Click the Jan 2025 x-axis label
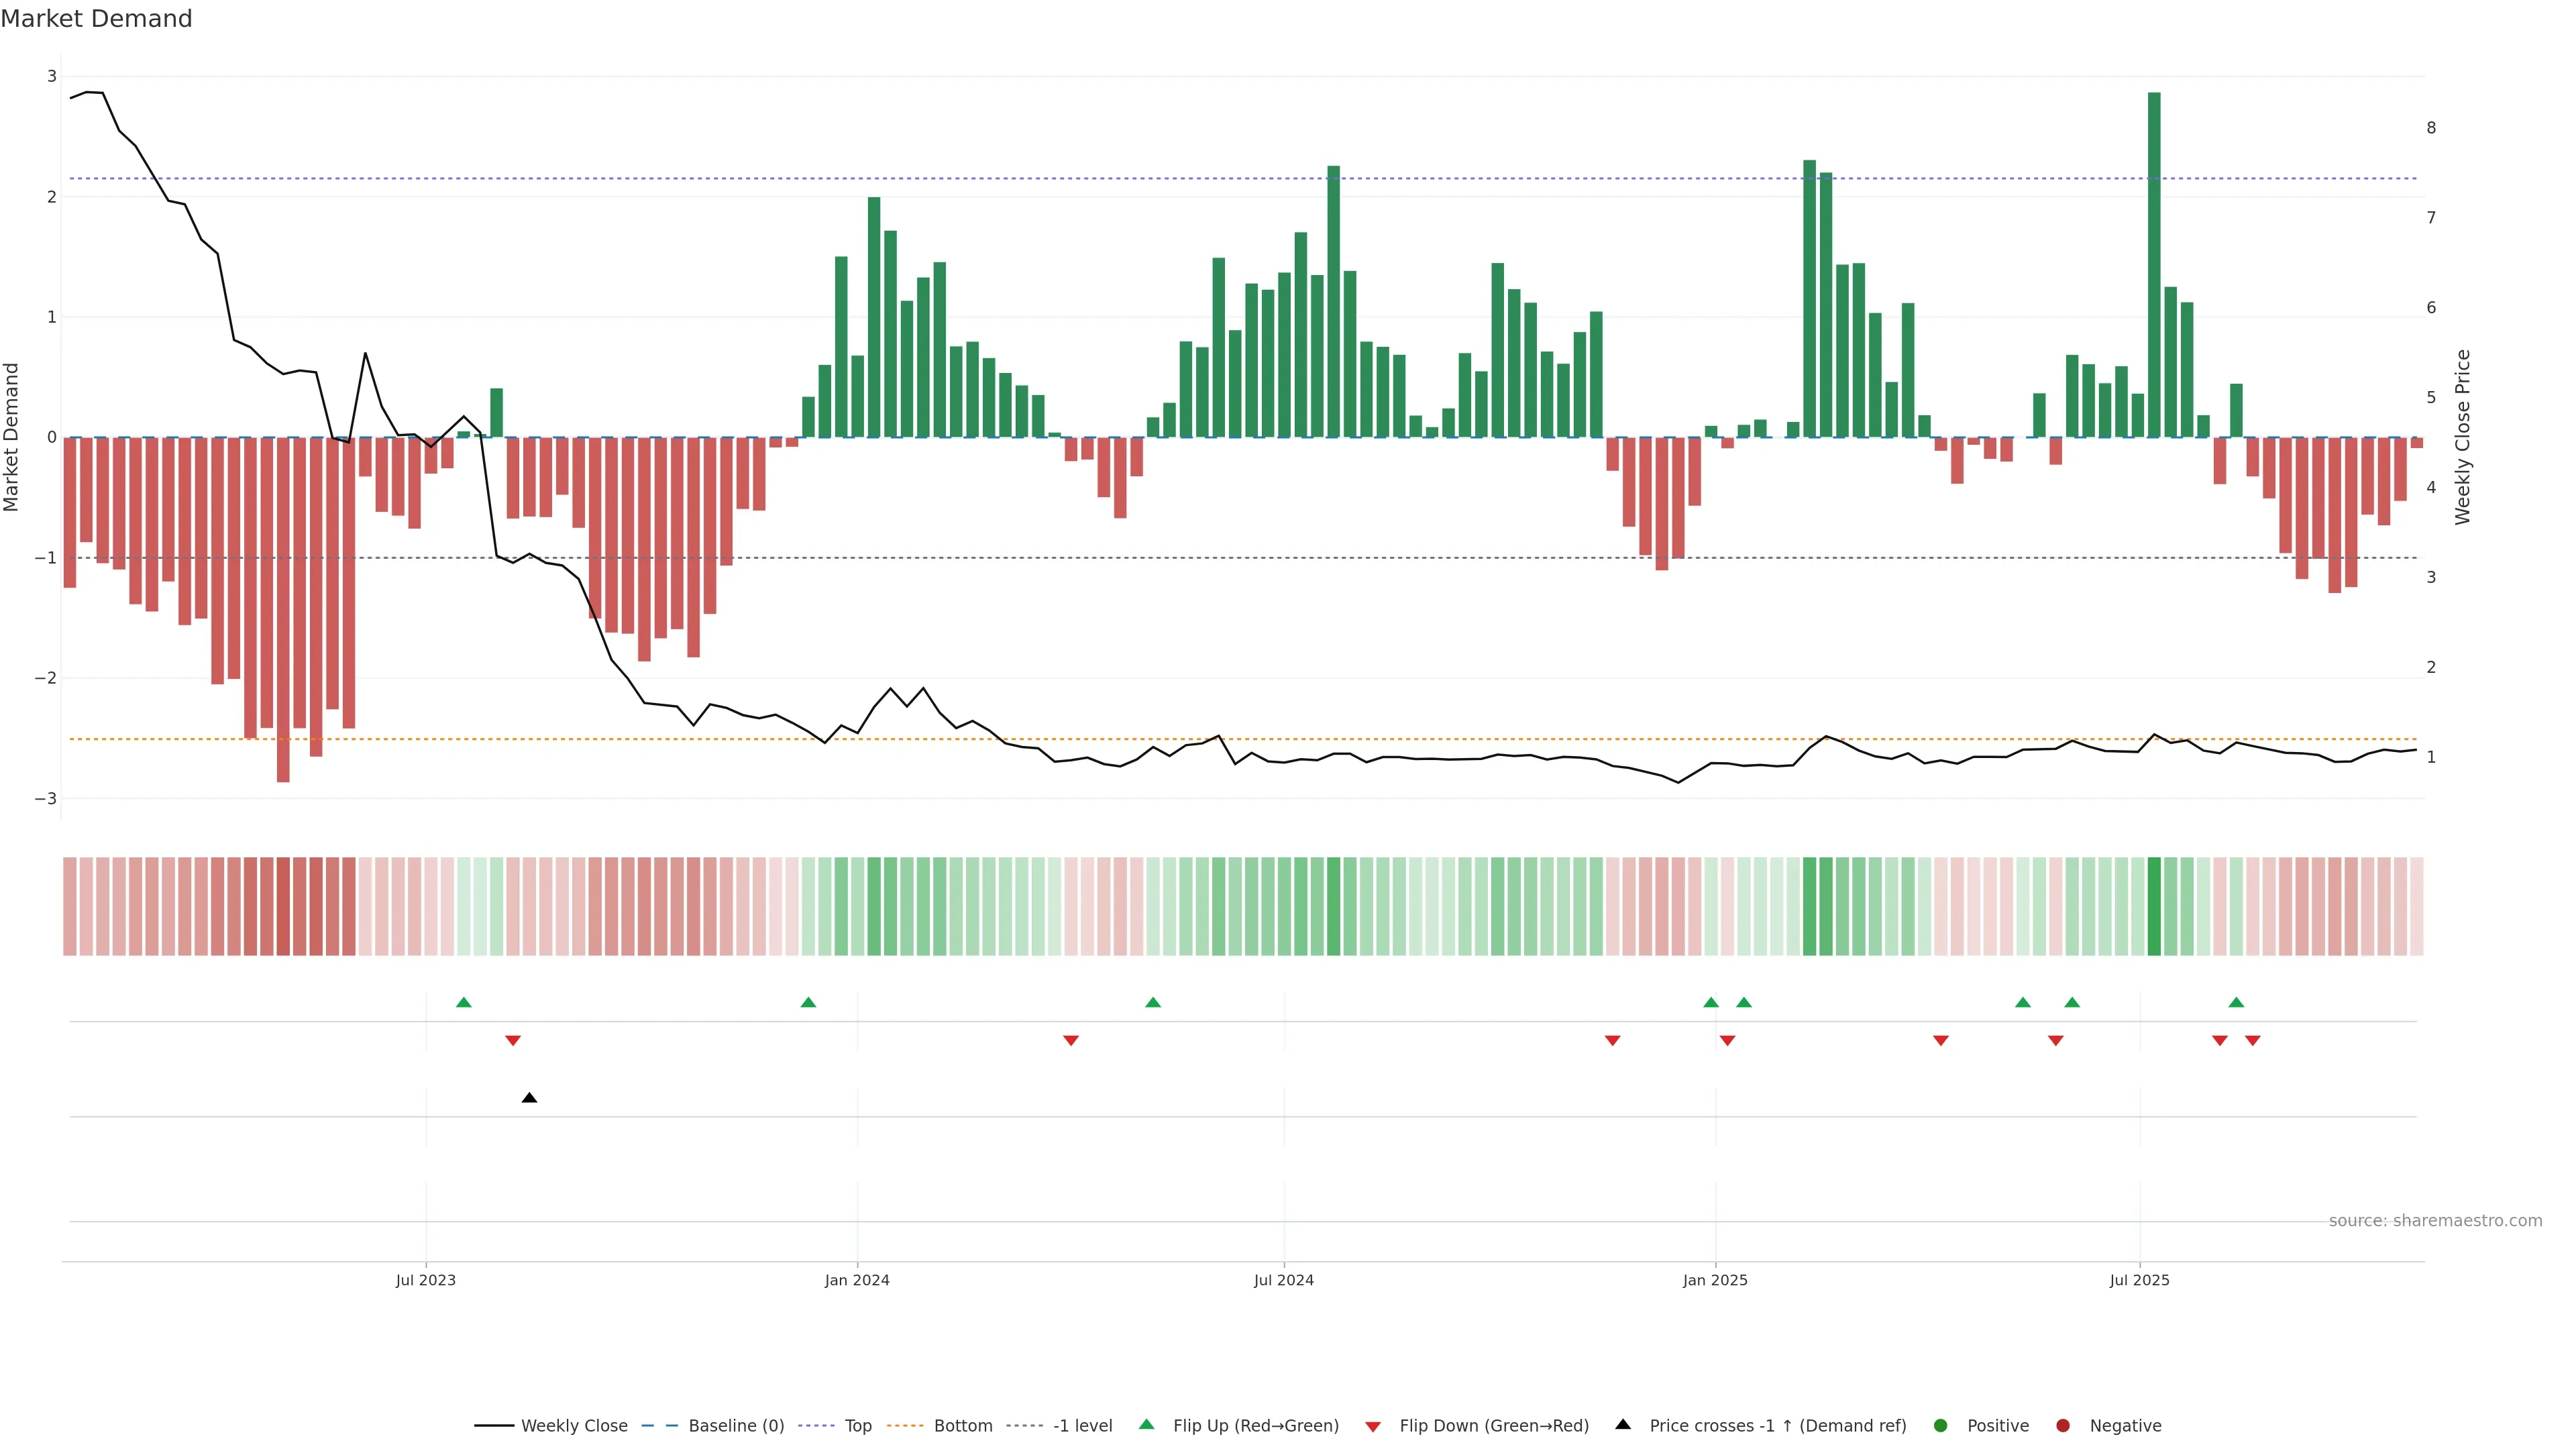The image size is (2576, 1449). [1715, 1280]
